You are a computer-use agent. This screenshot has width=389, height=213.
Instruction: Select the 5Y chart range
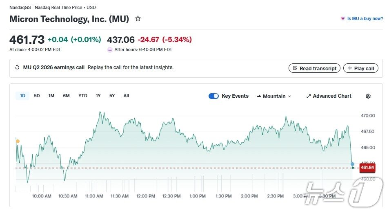112,96
